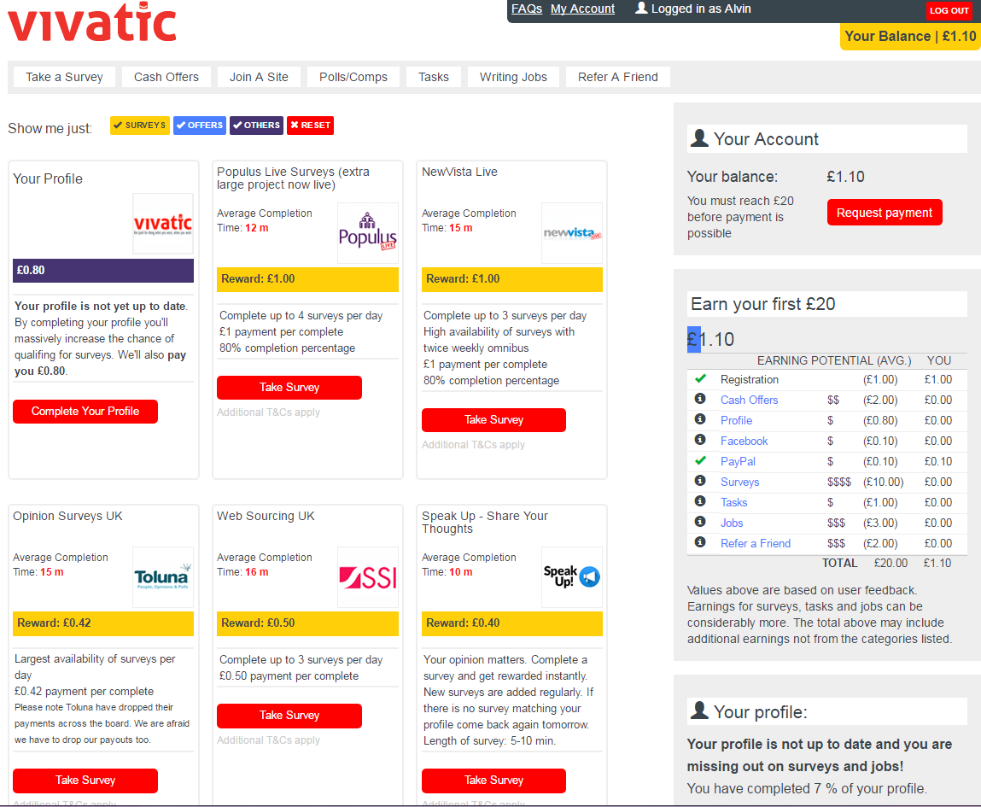981x807 pixels.
Task: Toggle the SURVEYS filter
Action: pos(139,126)
